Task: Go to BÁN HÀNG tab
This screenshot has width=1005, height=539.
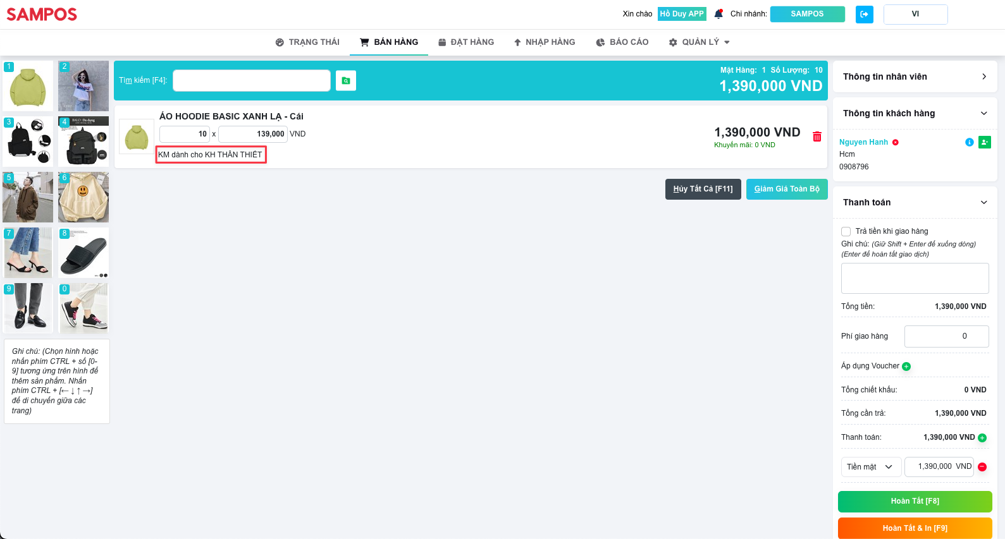Action: click(x=389, y=42)
